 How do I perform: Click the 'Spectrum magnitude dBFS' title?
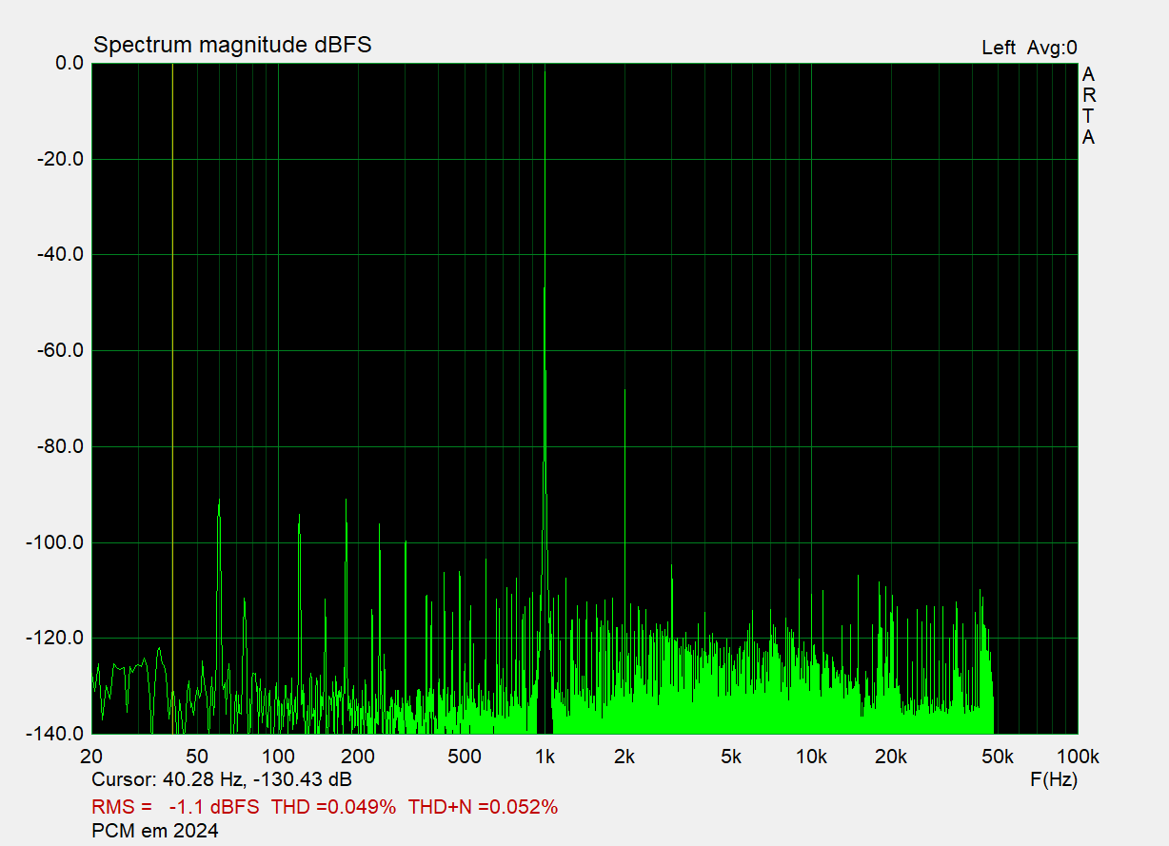(x=231, y=45)
